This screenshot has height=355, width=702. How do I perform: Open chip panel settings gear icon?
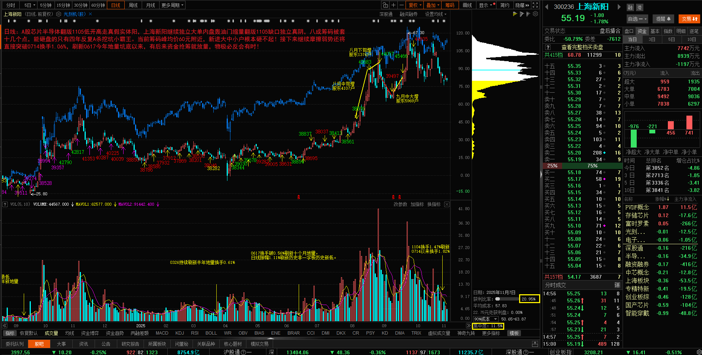point(535,14)
